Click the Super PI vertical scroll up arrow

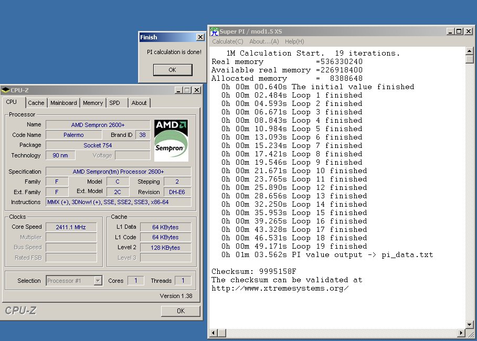pyautogui.click(x=470, y=51)
